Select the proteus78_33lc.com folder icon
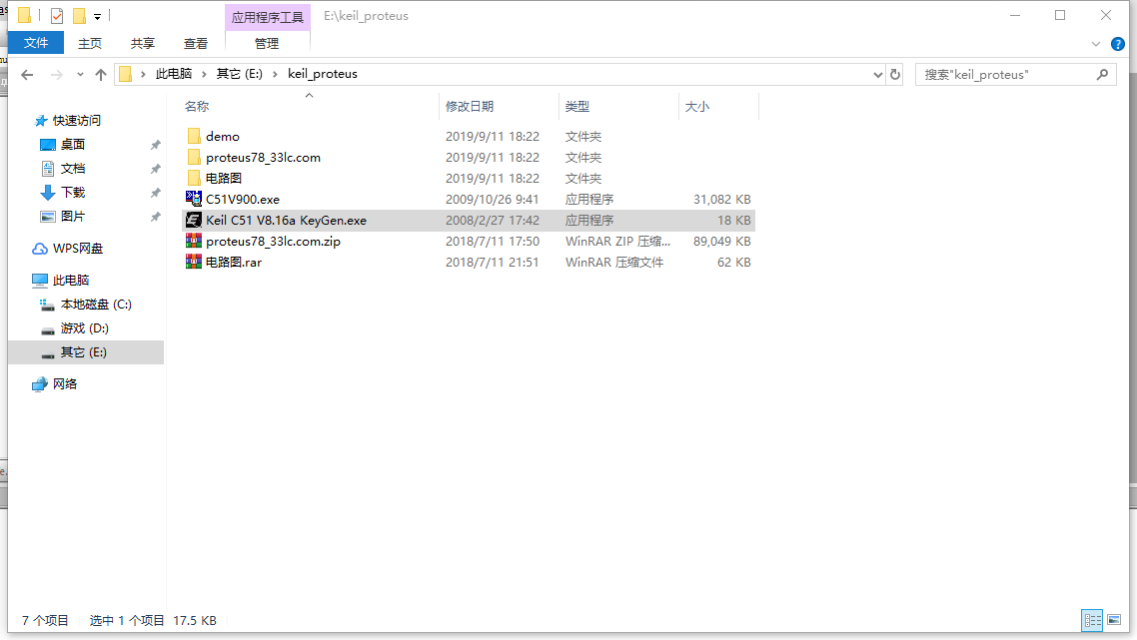 pyautogui.click(x=194, y=158)
